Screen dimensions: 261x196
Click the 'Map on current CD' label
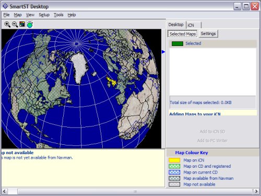coord(200,172)
